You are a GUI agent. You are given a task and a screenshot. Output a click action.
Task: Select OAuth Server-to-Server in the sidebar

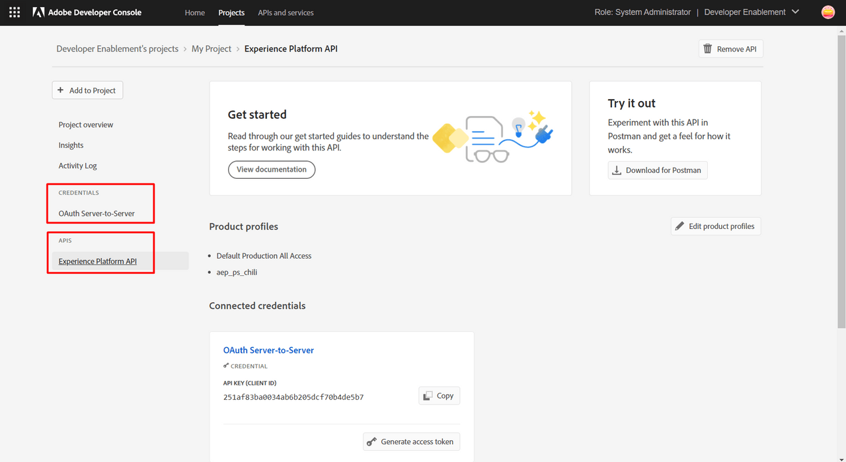tap(96, 214)
